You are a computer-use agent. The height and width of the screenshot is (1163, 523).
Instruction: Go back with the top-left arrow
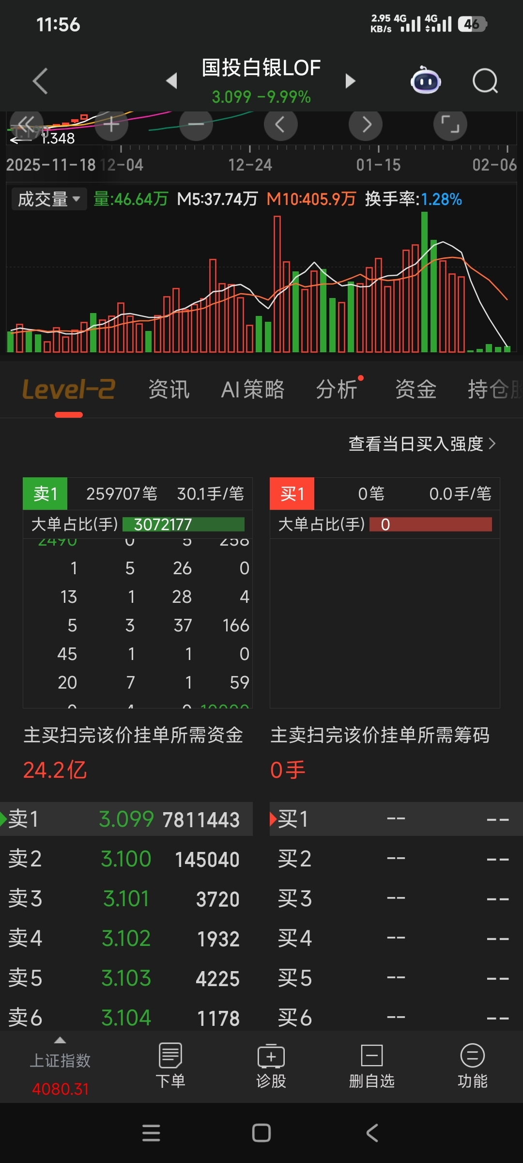40,81
